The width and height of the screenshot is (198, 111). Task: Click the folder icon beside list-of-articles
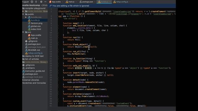pos(24,59)
